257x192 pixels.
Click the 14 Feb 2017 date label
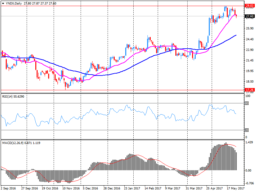pyautogui.click(x=153, y=188)
